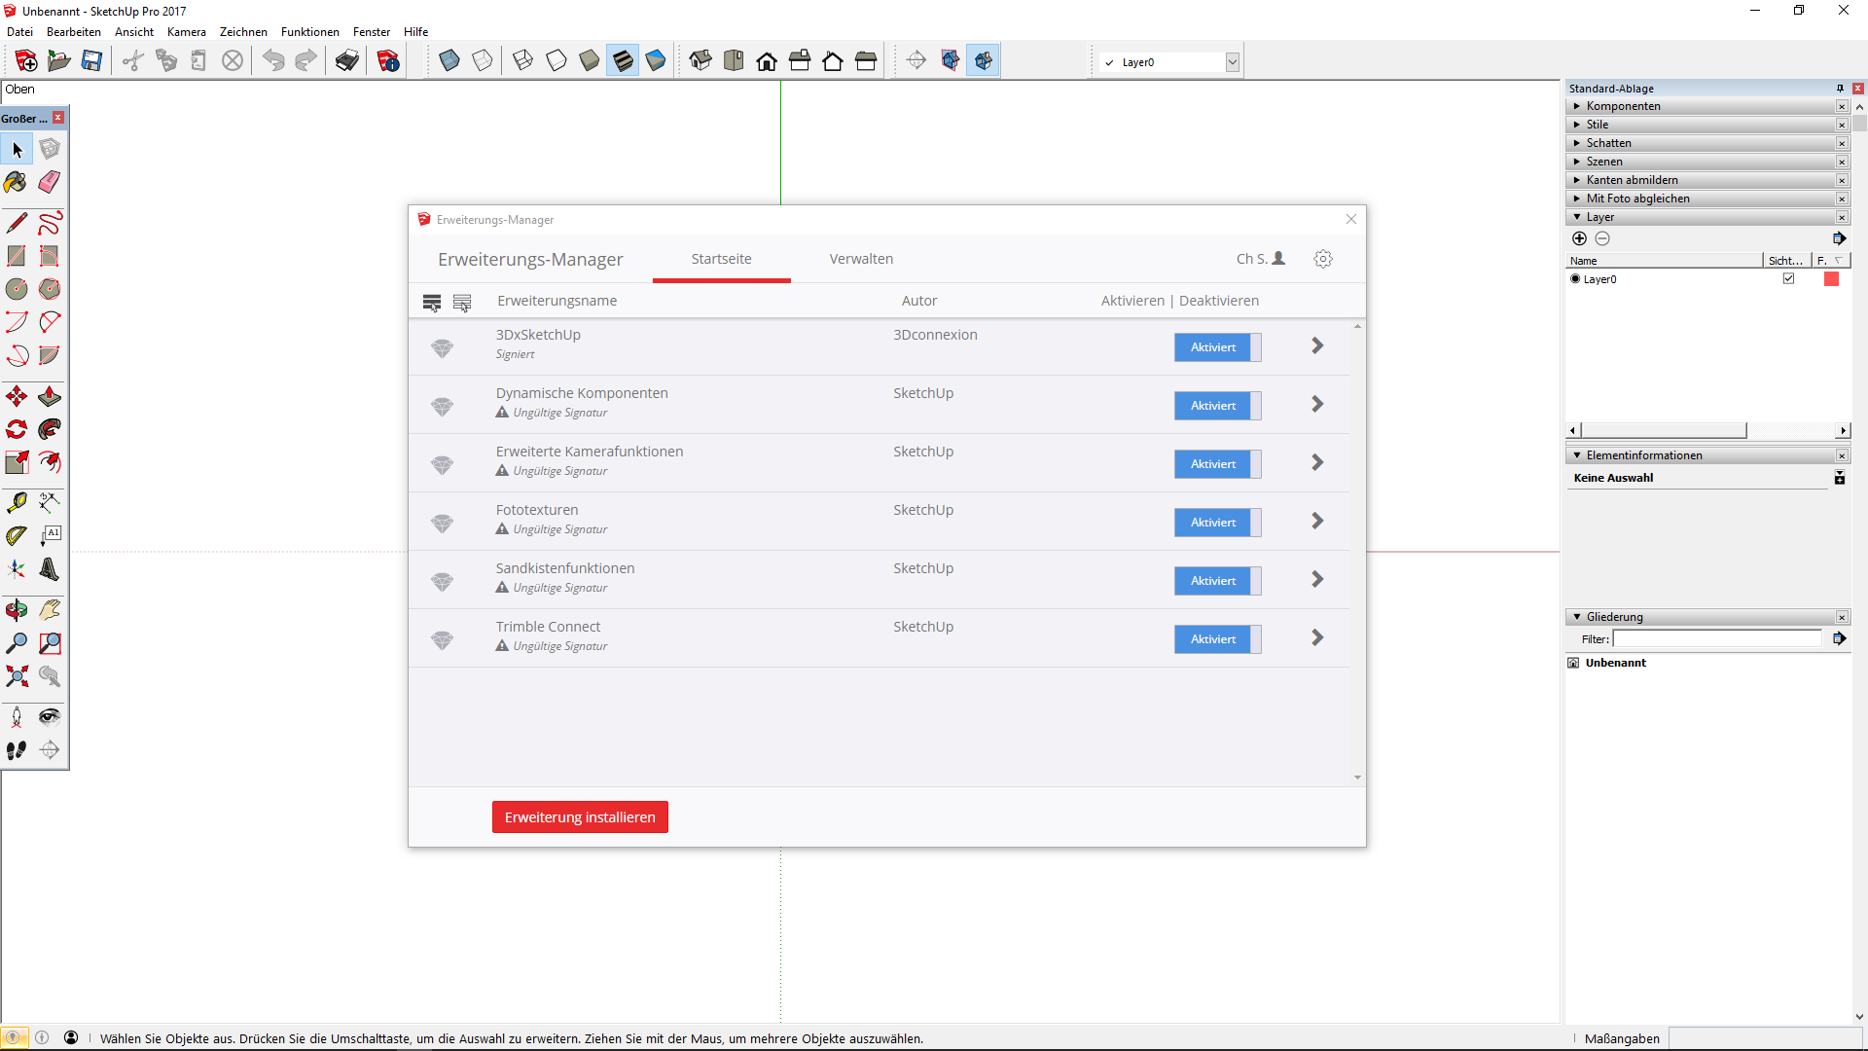Click the Layer0 red color swatch
1868x1051 pixels.
point(1831,279)
